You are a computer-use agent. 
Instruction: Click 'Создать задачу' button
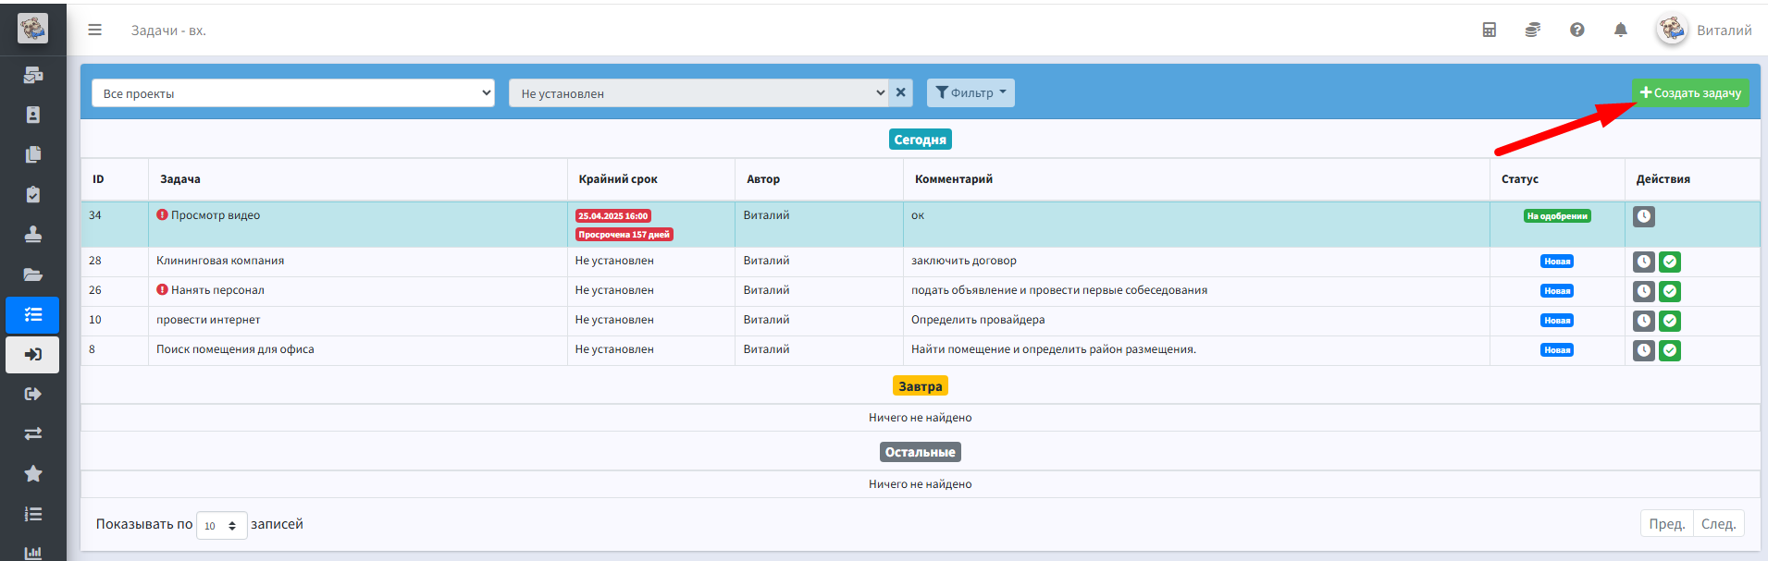click(x=1689, y=92)
